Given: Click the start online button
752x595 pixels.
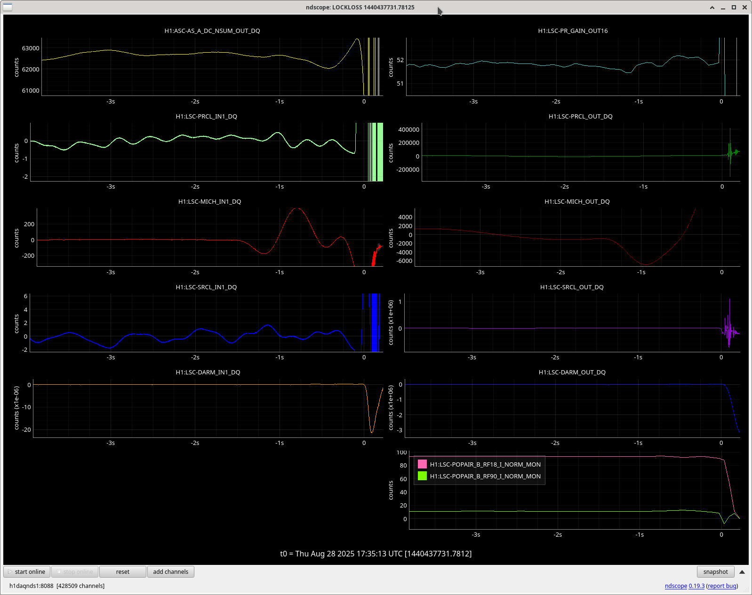Looking at the screenshot, I should point(27,571).
